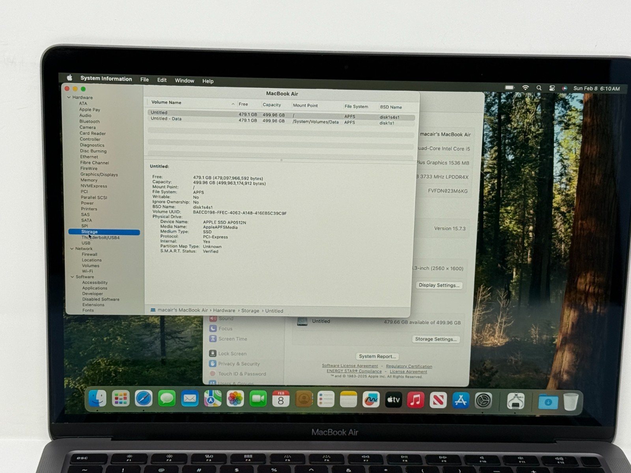Select Memory in the Hardware list
The height and width of the screenshot is (473, 631).
click(x=89, y=180)
